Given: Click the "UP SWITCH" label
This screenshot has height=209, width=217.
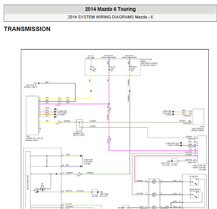Looking at the screenshot, I should 194,176.
